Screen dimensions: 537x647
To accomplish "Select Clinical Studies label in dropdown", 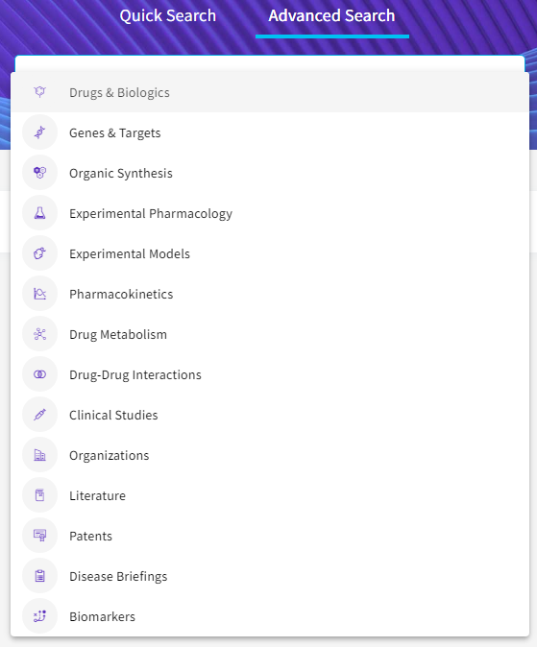I will click(x=113, y=415).
